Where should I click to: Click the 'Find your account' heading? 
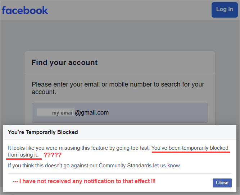(x=64, y=62)
